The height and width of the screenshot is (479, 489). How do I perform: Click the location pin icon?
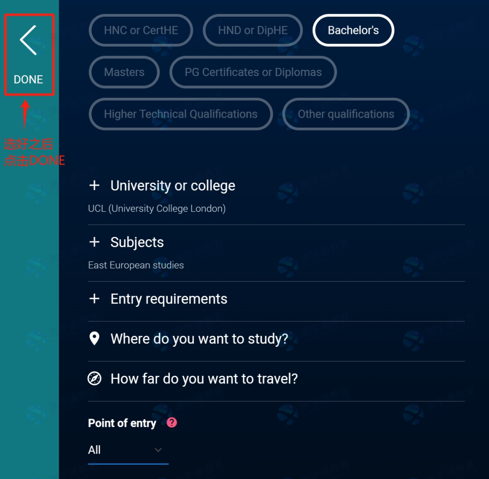pos(94,338)
